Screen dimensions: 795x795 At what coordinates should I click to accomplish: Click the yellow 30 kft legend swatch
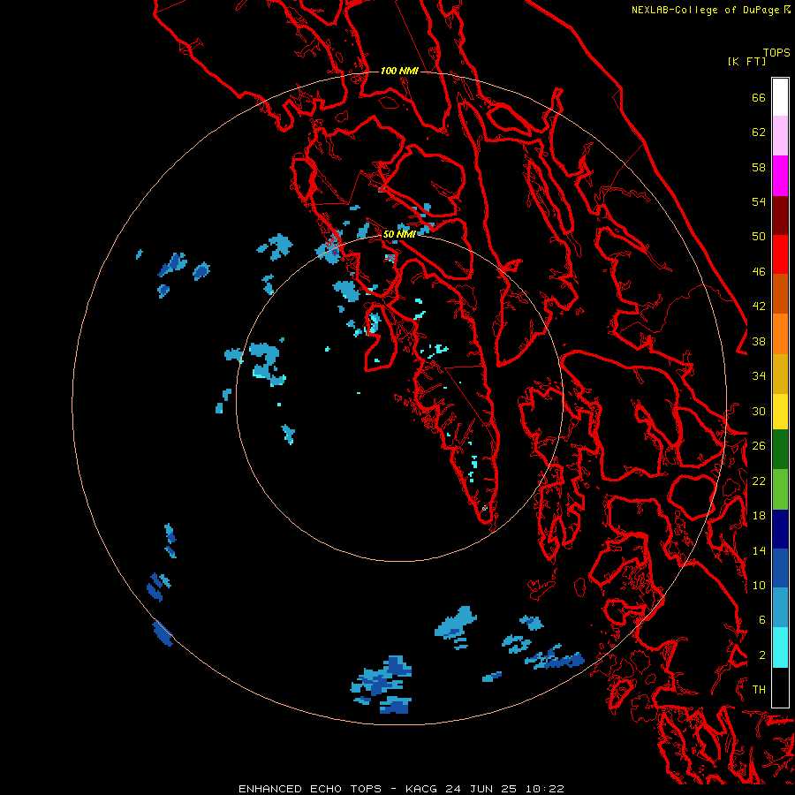tap(780, 411)
